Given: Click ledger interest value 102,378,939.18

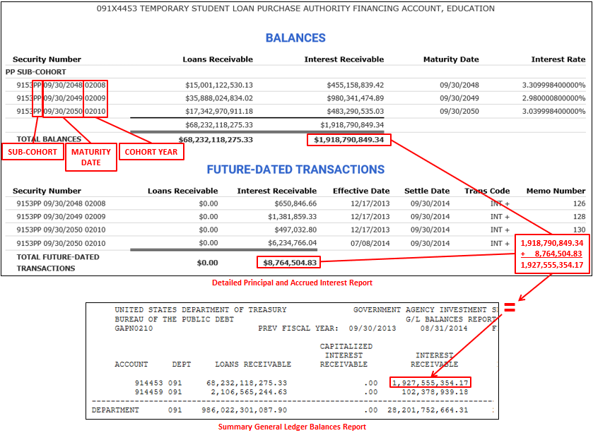Looking at the screenshot, I should 435,392.
